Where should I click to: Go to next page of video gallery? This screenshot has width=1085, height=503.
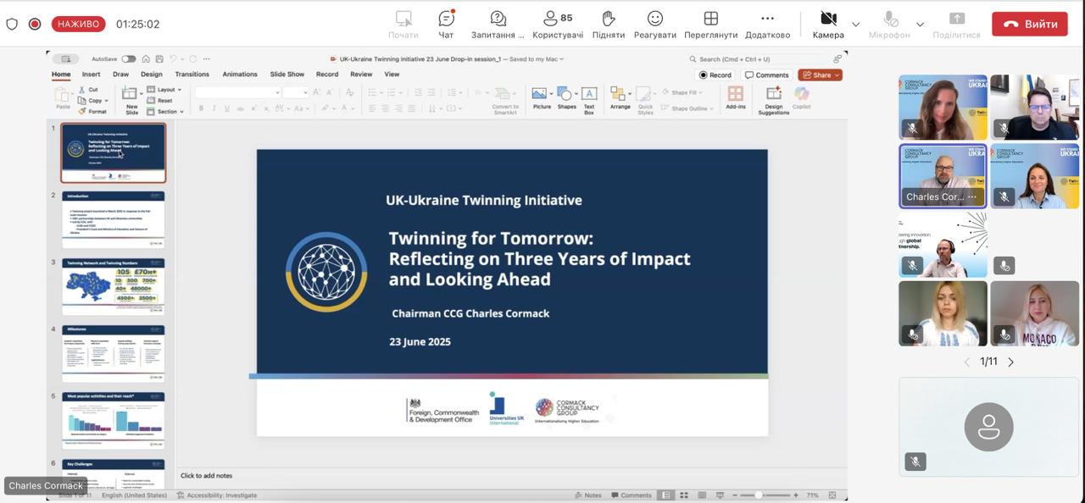[1010, 362]
